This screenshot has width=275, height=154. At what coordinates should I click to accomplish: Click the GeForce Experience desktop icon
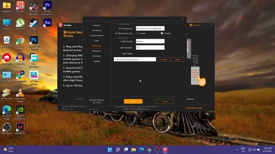(20, 113)
